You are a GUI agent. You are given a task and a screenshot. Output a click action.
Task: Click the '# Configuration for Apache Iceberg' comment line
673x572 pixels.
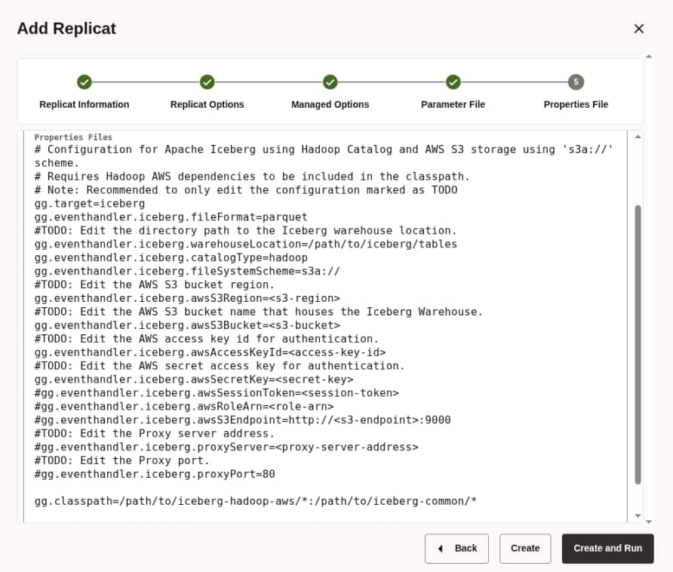[x=324, y=156]
